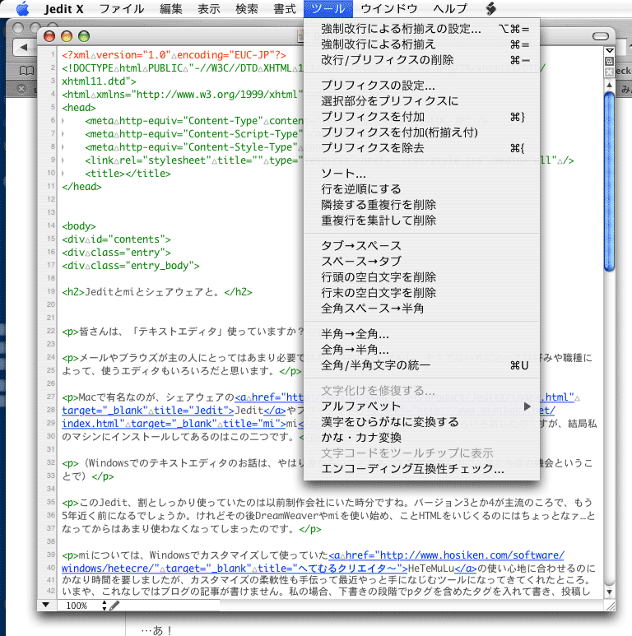
Task: Click the back arrow in the background window
Action: (24, 48)
